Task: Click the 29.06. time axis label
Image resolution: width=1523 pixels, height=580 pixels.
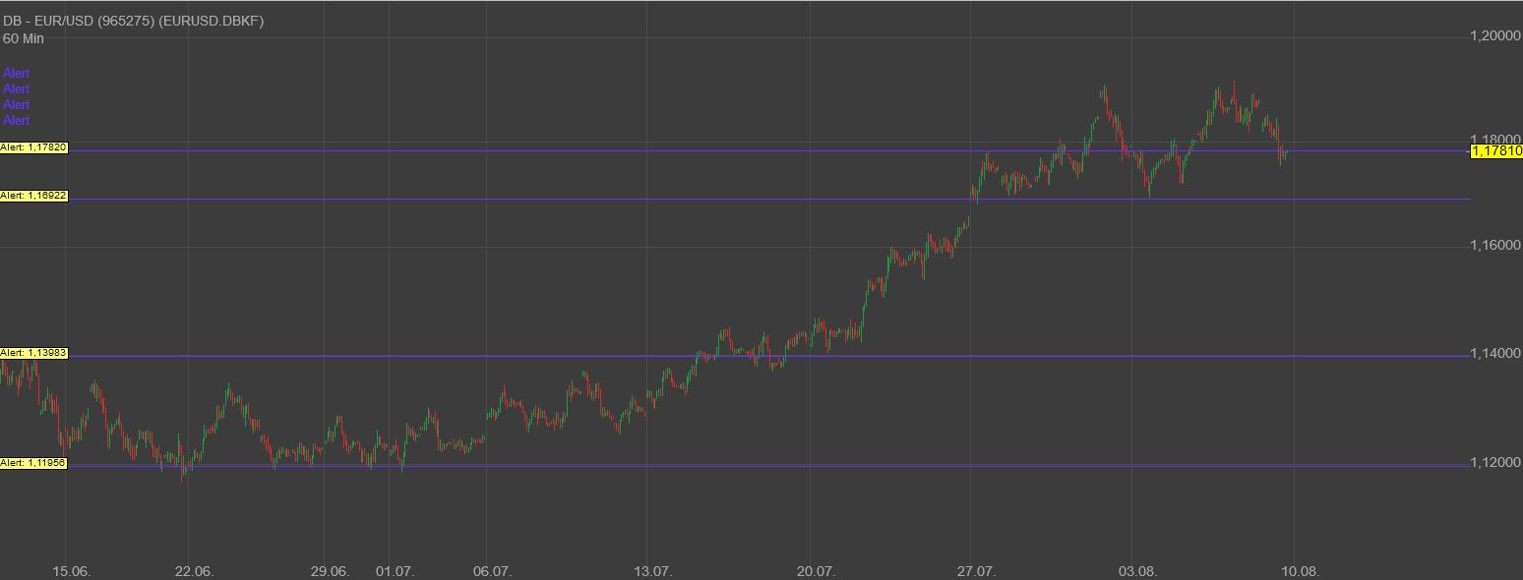Action: (330, 571)
